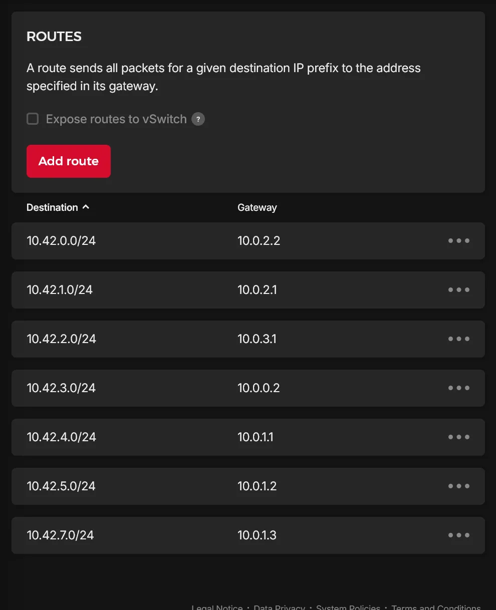Open more actions for route 10.42.4.0/24
Screen dimensions: 496x610
[x=458, y=437]
